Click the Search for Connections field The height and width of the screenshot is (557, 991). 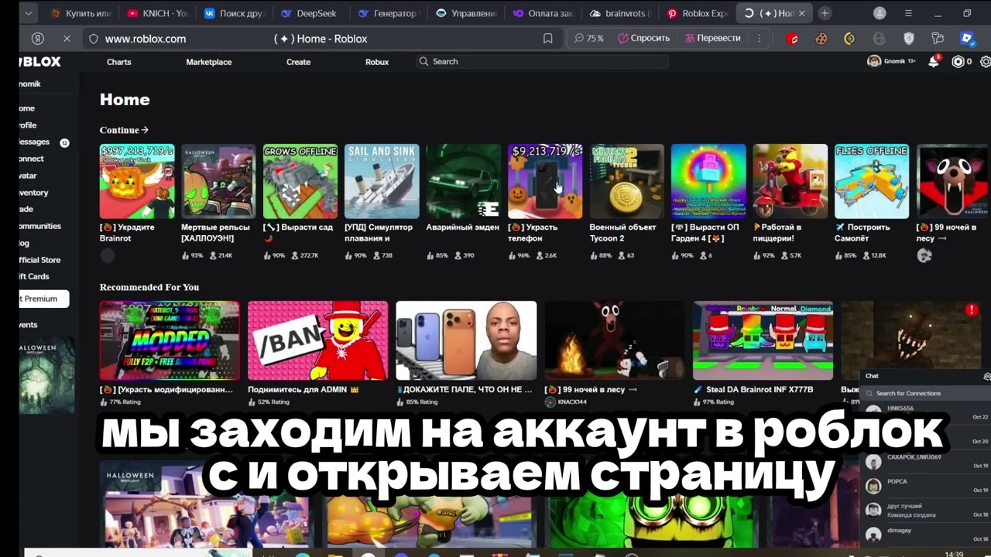(925, 393)
